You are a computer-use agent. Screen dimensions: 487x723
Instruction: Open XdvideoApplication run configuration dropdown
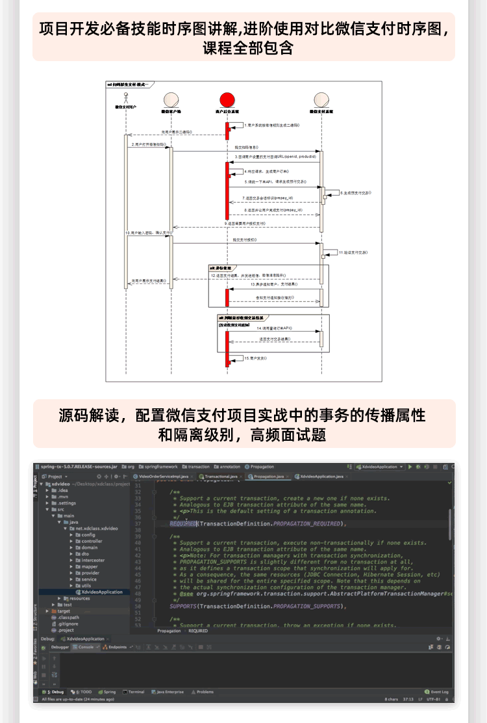point(380,467)
